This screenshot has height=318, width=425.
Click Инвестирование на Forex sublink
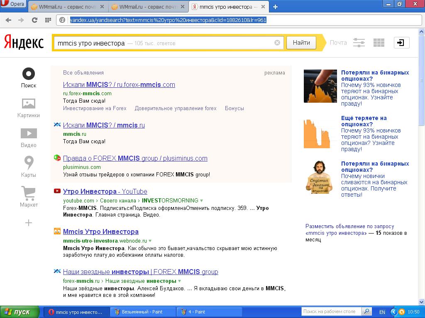[95, 108]
